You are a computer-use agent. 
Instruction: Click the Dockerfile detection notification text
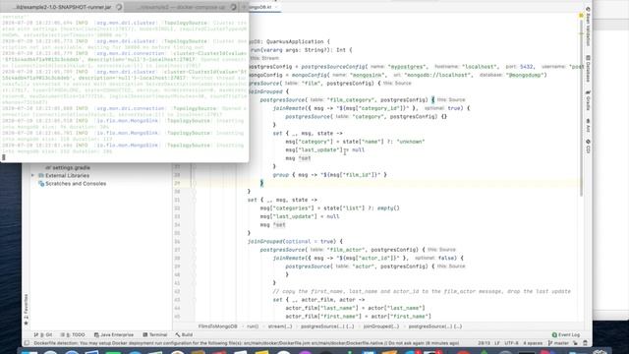[x=247, y=343]
